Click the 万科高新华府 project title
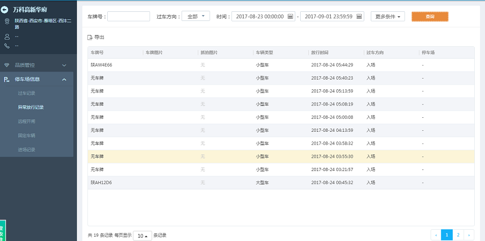Image resolution: width=485 pixels, height=241 pixels. (30, 10)
